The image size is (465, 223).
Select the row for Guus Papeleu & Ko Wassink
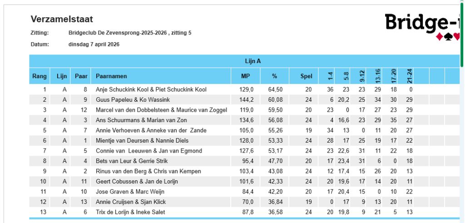(244, 99)
